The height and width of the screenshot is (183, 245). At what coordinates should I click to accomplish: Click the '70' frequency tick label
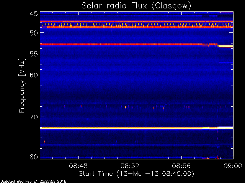pyautogui.click(x=34, y=117)
